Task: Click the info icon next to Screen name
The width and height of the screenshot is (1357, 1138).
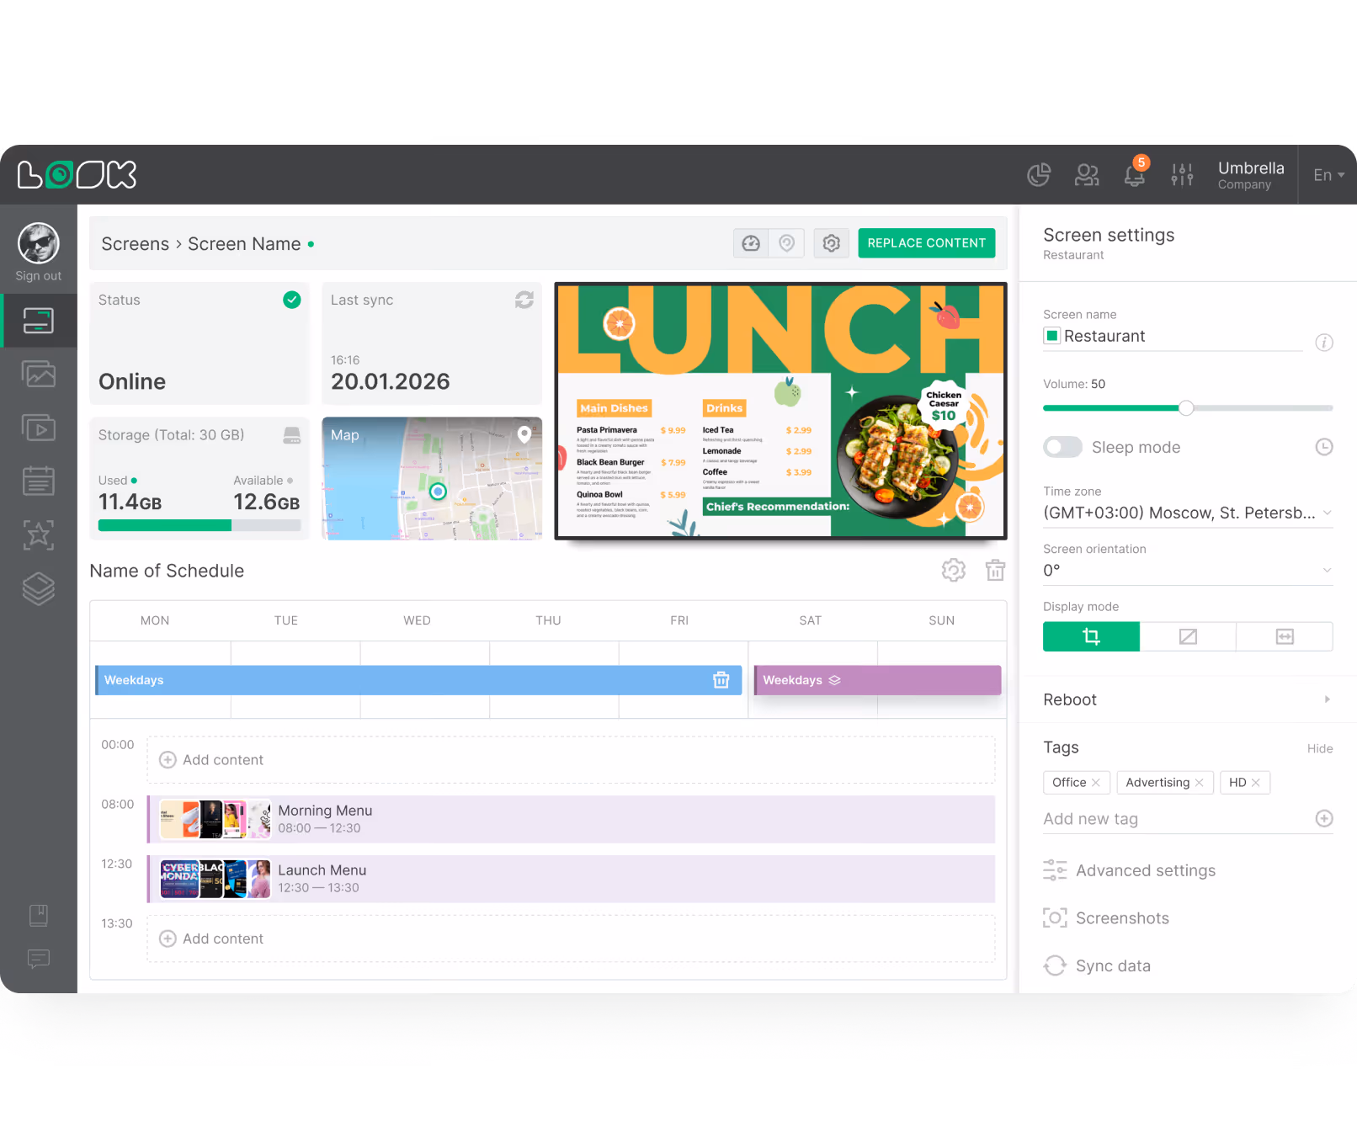Action: 1324,343
